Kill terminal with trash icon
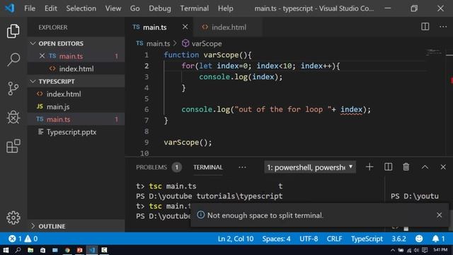 (x=406, y=167)
